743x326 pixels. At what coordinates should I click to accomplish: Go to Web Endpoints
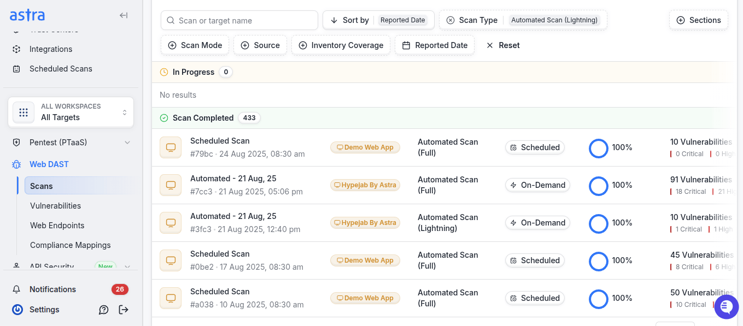[57, 226]
